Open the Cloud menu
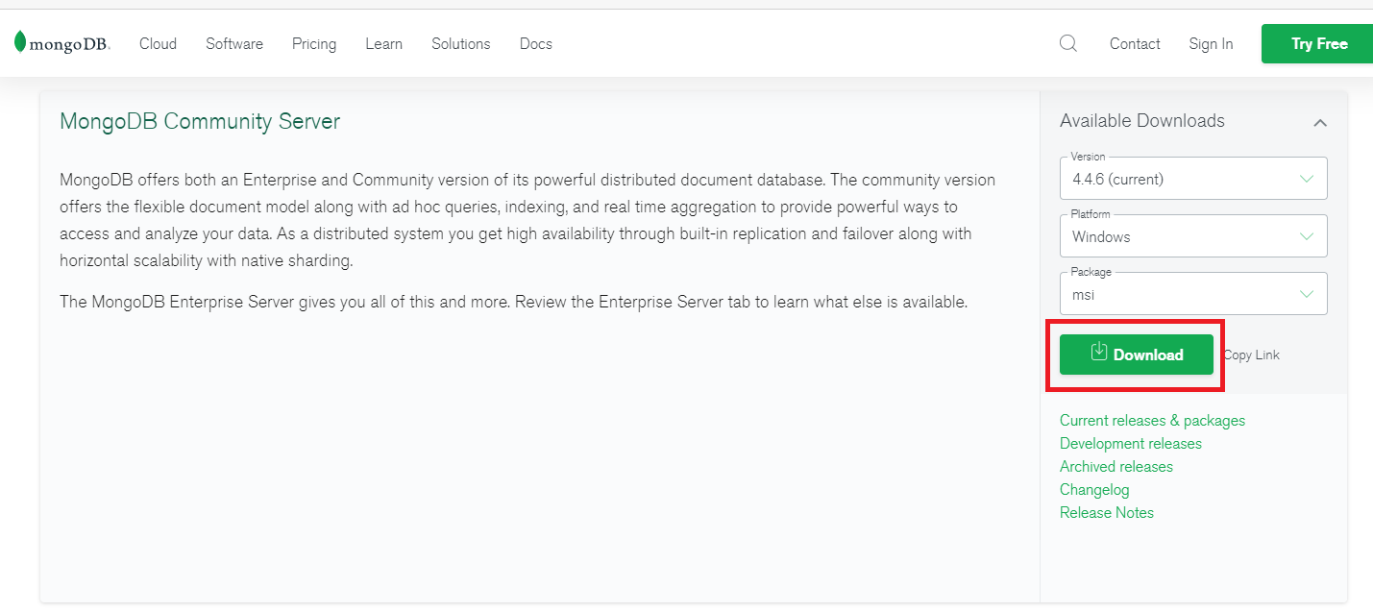1373x612 pixels. tap(158, 43)
